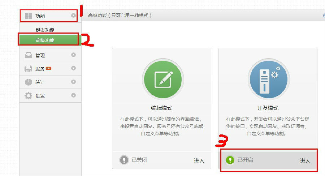This screenshot has width=325, height=176.
Task: Expand the 管理 section arrow
Action: pyautogui.click(x=73, y=55)
